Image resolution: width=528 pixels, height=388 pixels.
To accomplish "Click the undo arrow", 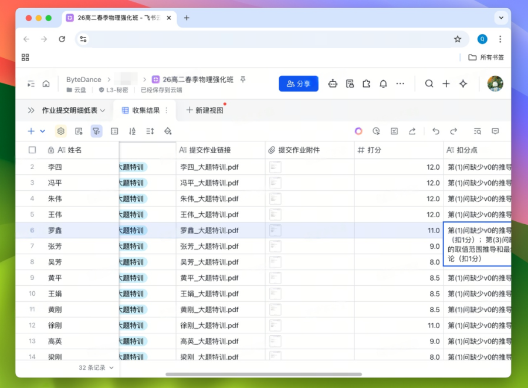I will pyautogui.click(x=435, y=131).
